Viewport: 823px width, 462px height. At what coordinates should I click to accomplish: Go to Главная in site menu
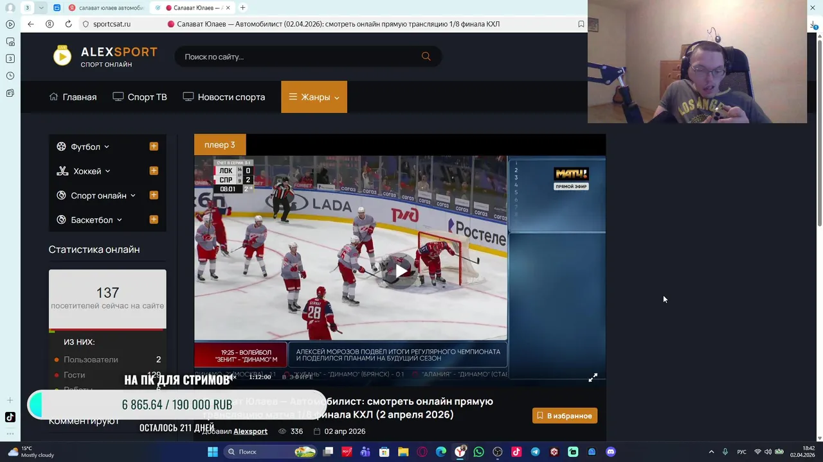pos(73,97)
